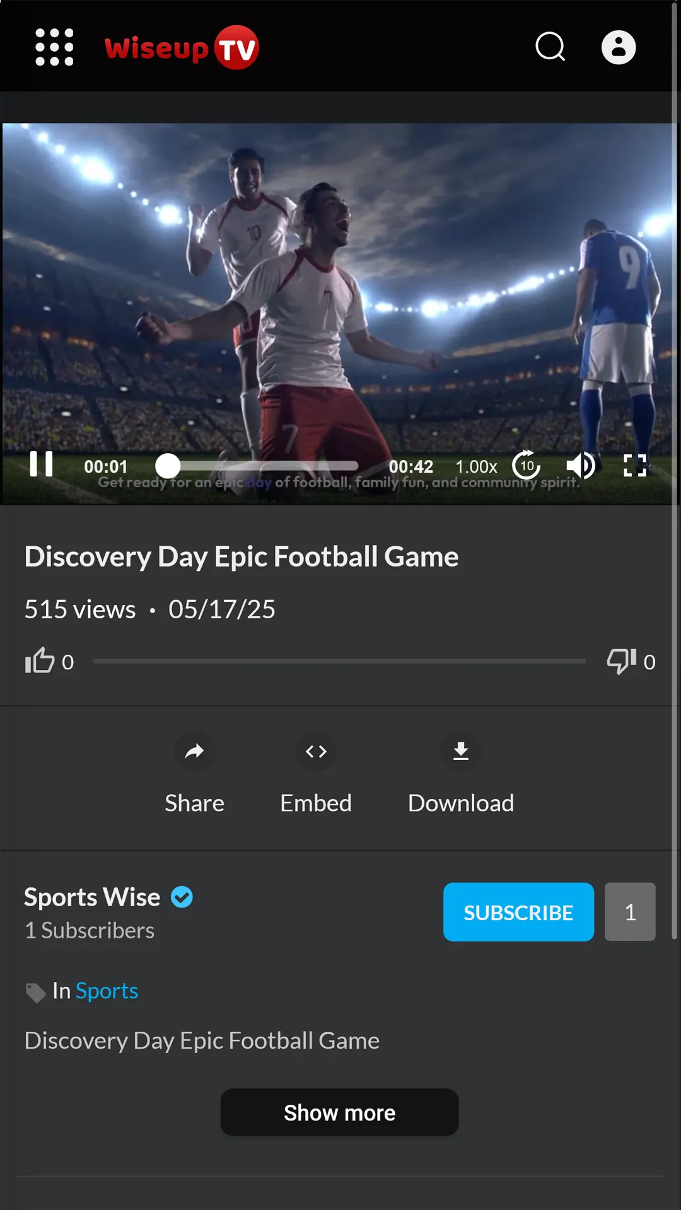Click the subscriber count box showing 1
The width and height of the screenshot is (681, 1210).
coord(630,912)
